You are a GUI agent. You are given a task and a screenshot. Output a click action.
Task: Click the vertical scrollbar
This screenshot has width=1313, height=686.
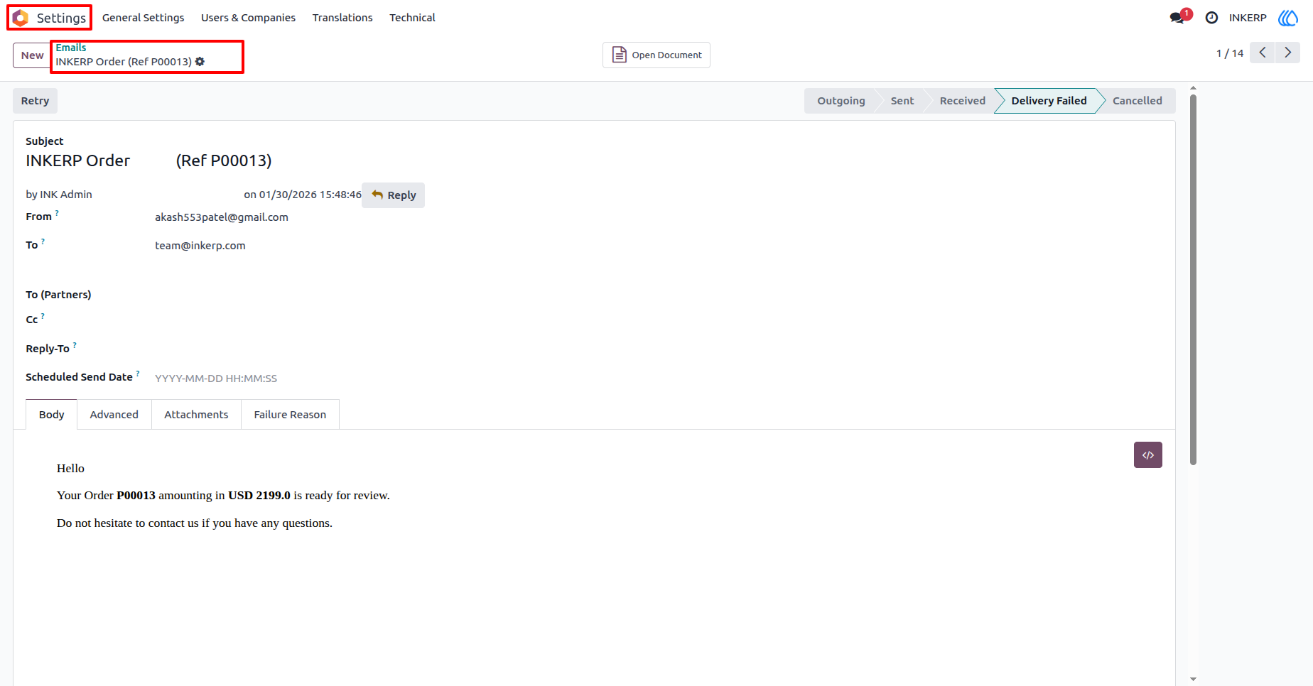coord(1193,280)
